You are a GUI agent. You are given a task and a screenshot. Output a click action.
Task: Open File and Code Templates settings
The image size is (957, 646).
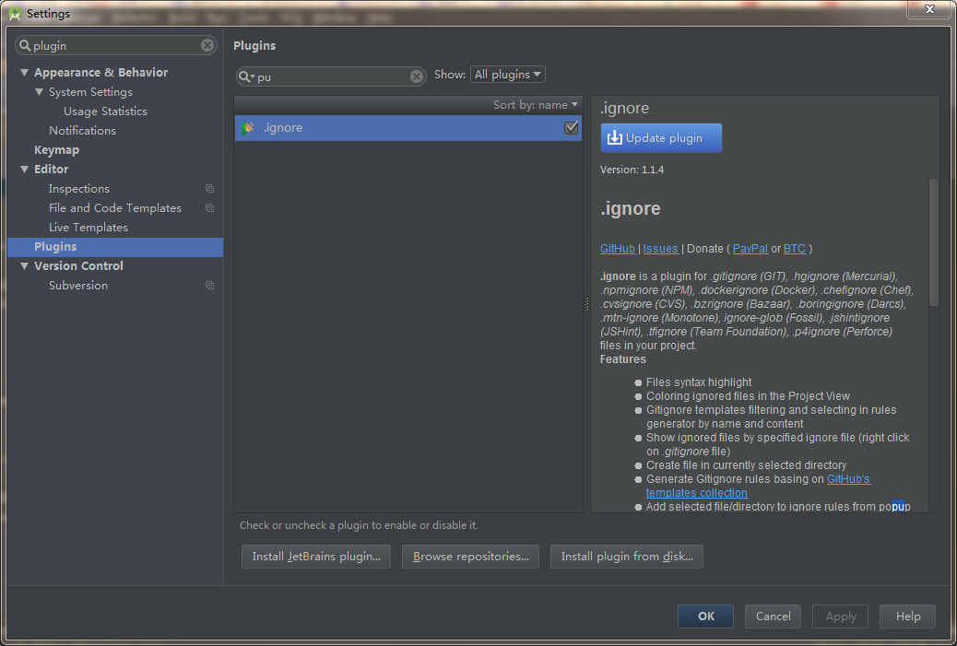114,208
